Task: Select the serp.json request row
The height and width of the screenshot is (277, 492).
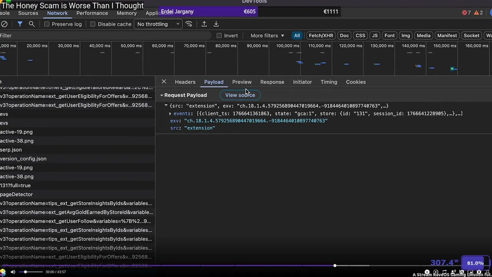Action: (x=77, y=150)
